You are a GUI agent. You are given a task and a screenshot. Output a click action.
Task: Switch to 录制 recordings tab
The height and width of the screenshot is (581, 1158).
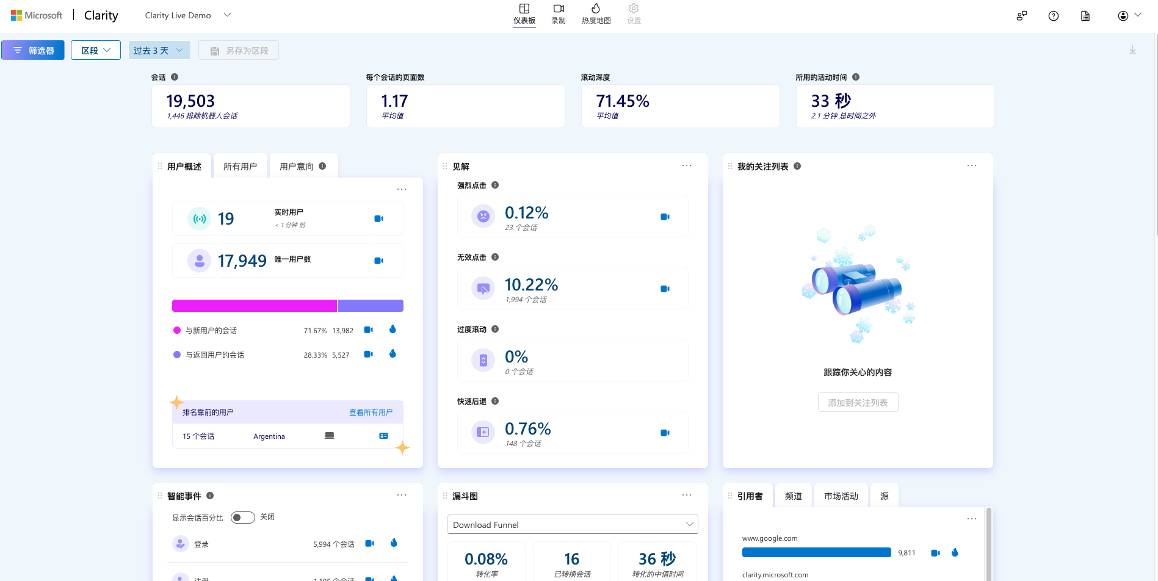coord(559,14)
